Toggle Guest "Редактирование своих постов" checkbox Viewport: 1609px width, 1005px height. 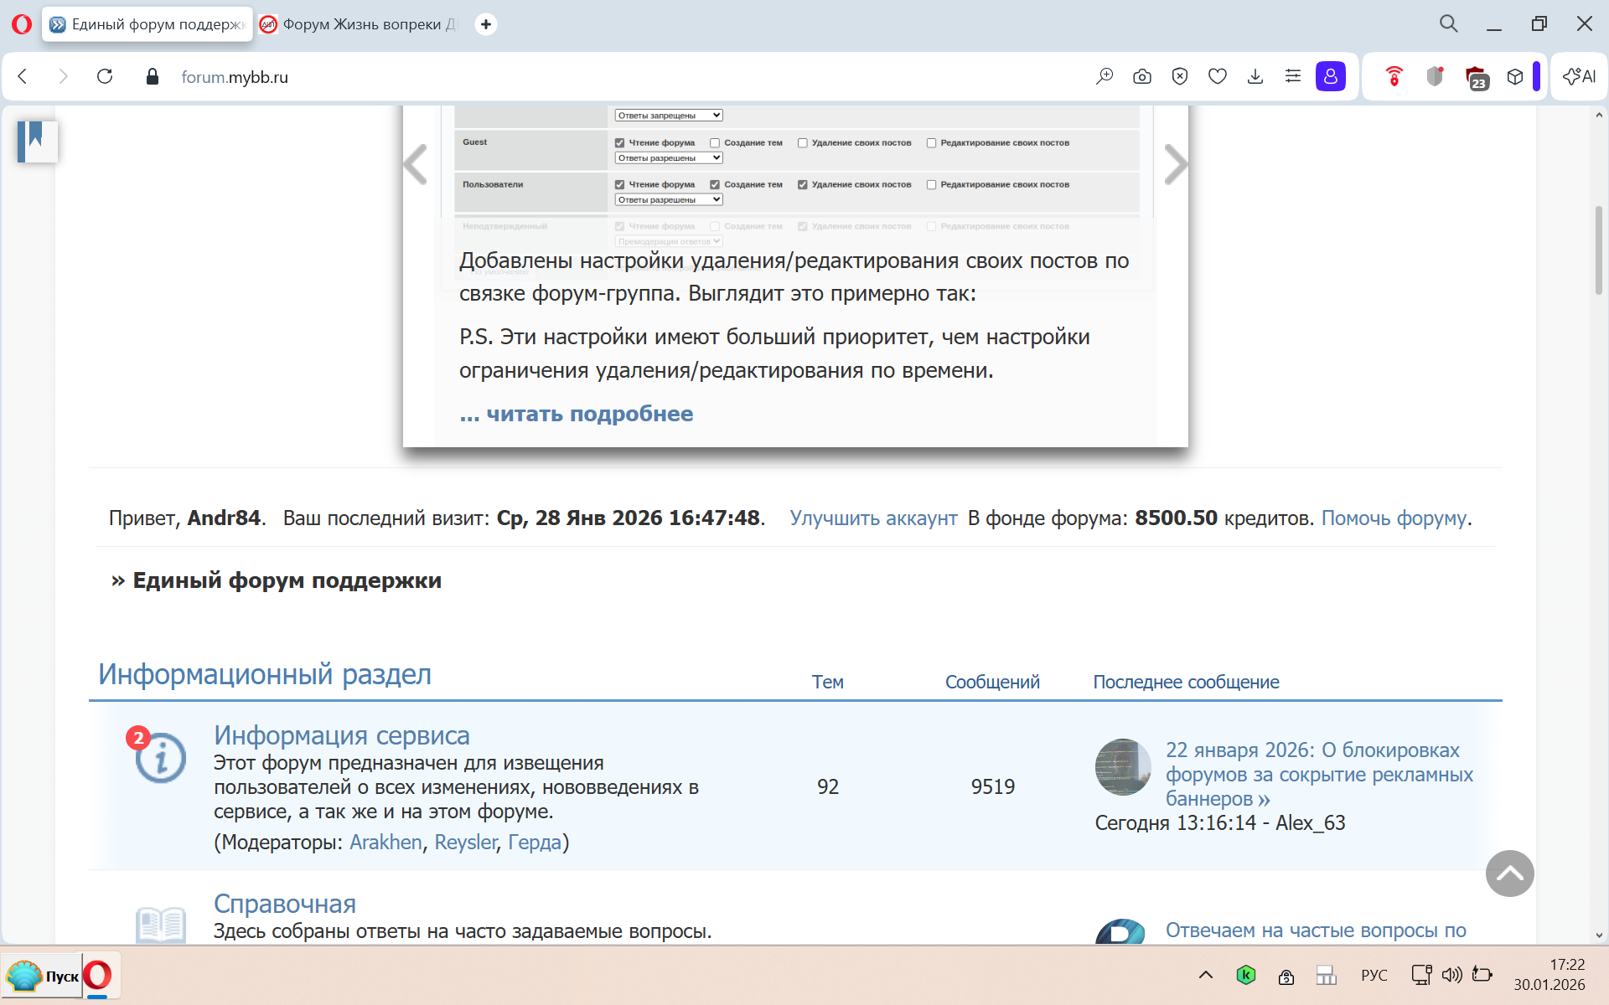tap(931, 143)
